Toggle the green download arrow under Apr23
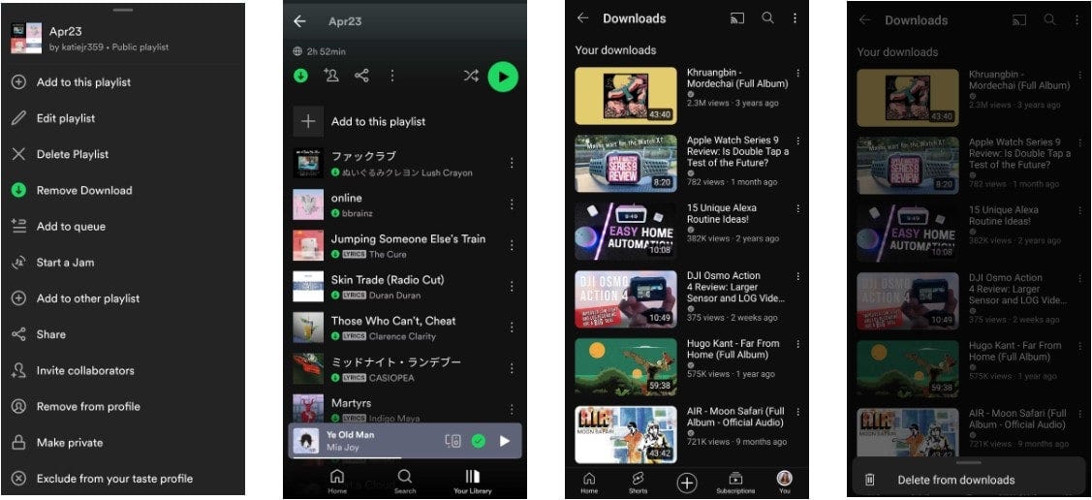Viewport: 1092px width, 500px height. point(301,76)
